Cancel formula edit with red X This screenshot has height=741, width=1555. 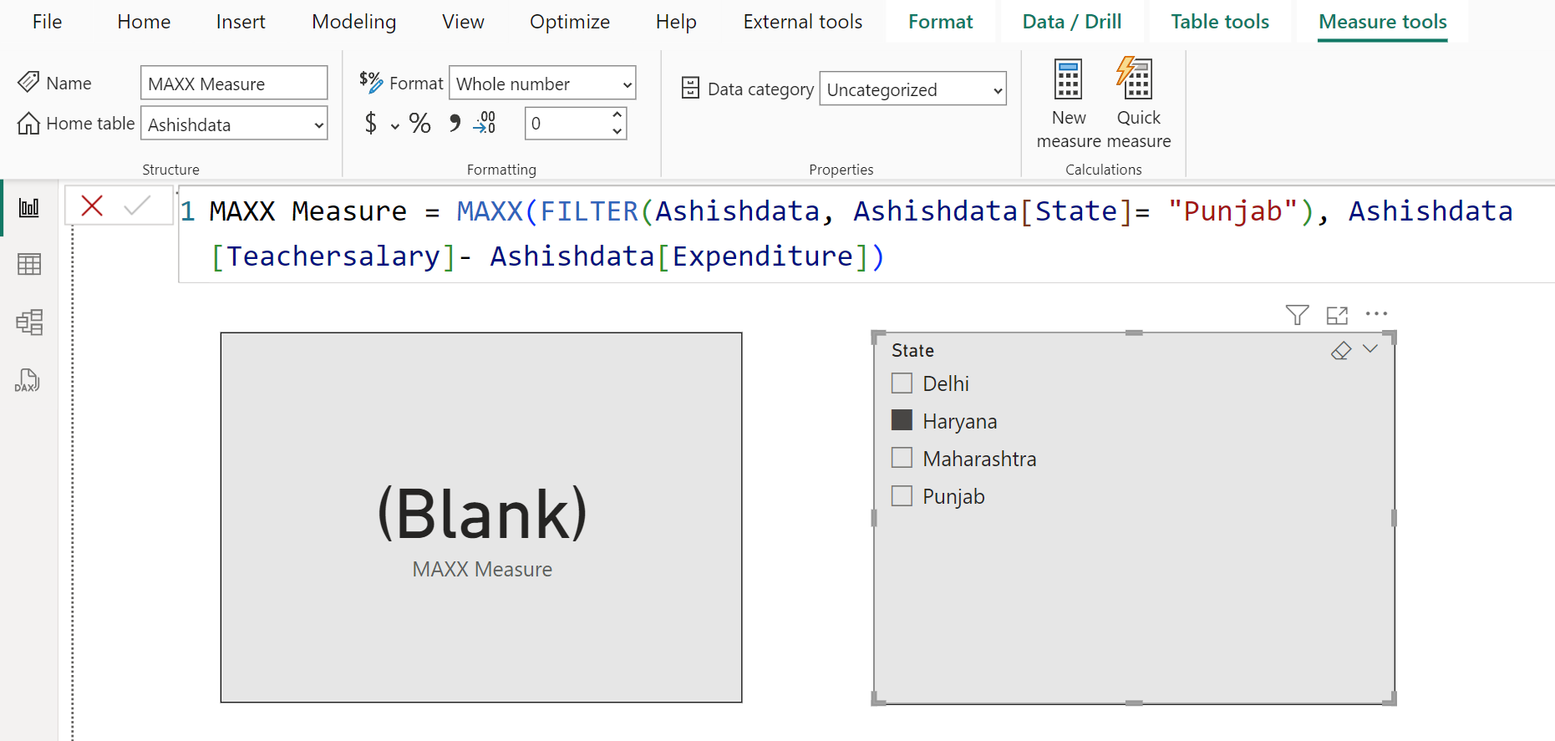pos(92,206)
